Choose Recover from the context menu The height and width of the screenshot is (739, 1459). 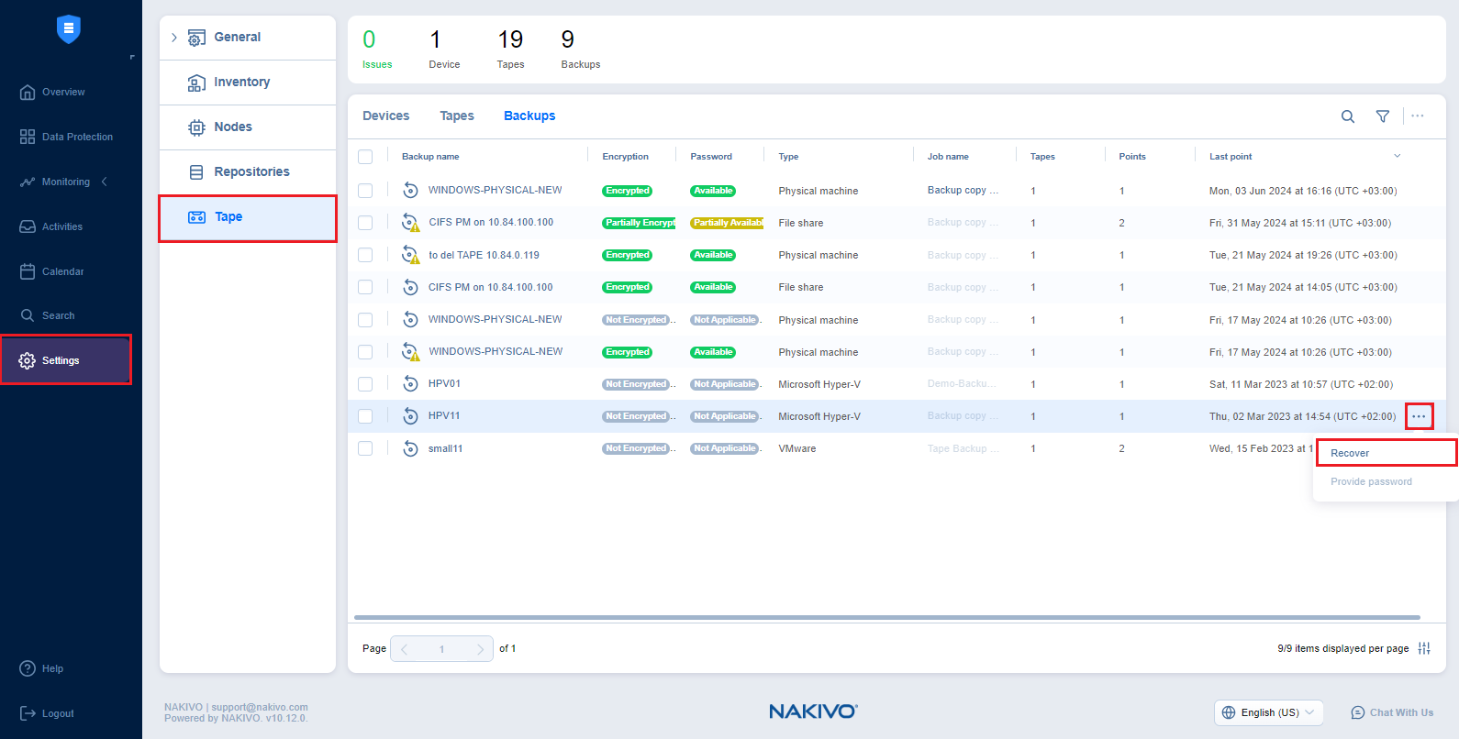pyautogui.click(x=1350, y=453)
